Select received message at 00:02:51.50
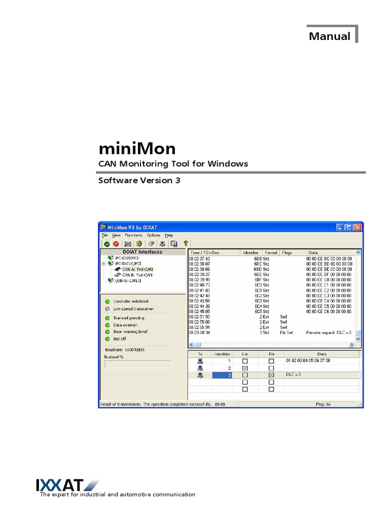The image size is (384, 512). [x=271, y=316]
